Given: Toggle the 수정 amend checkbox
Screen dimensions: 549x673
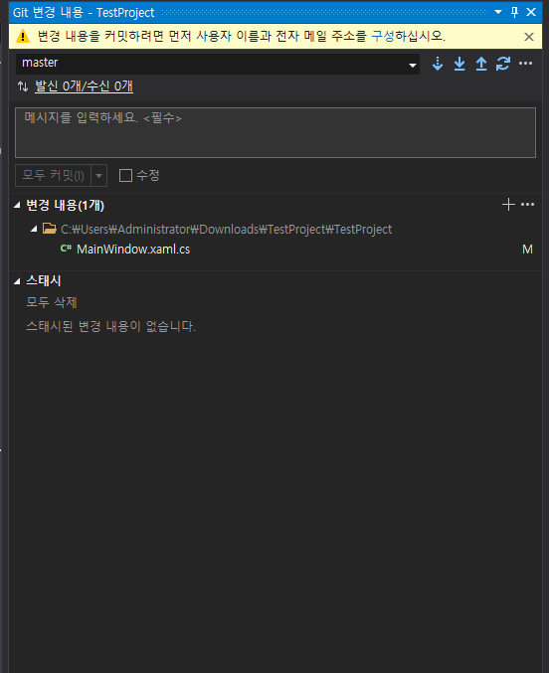Looking at the screenshot, I should (x=125, y=176).
